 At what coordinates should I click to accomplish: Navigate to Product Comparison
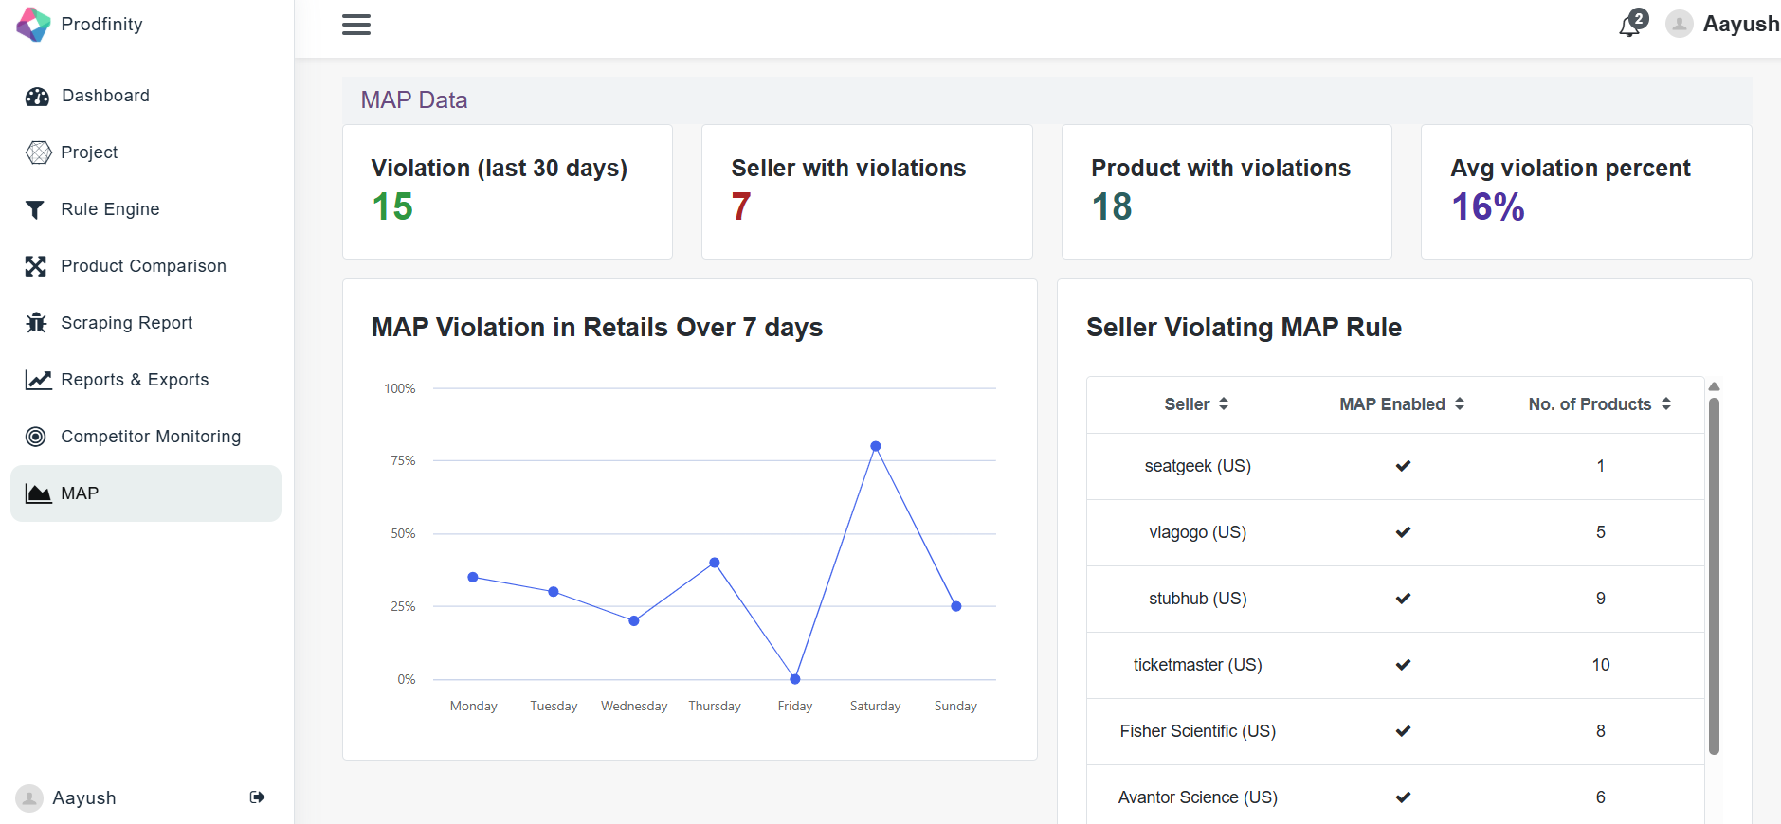pyautogui.click(x=146, y=266)
